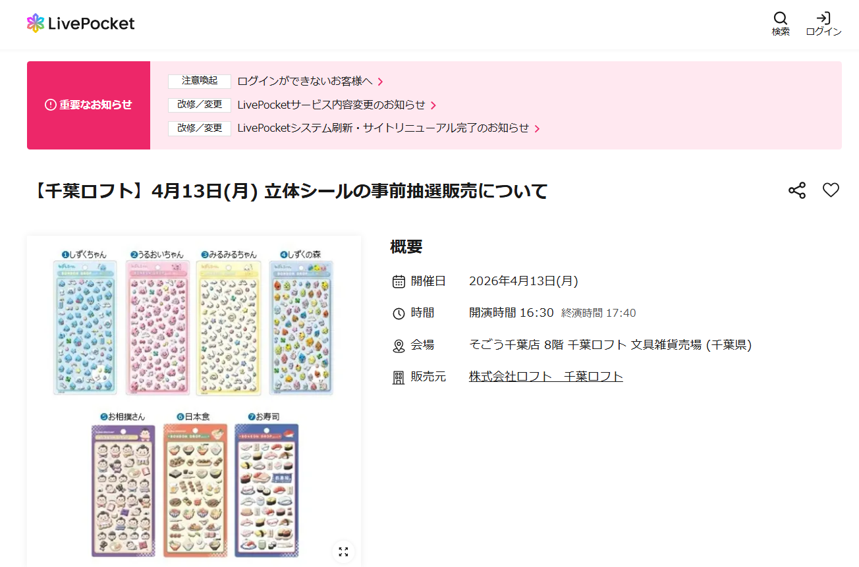Click the chevron after ログインができないお客様へ
859x567 pixels.
click(x=381, y=82)
